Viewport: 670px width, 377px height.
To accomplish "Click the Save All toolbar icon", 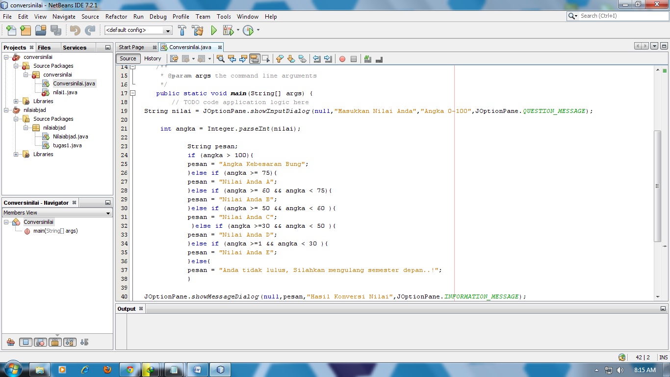I will 55,30.
